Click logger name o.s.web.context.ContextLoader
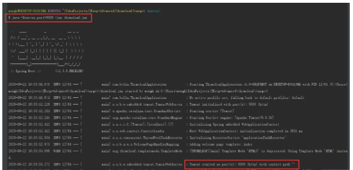The image size is (353, 170). [x=139, y=131]
